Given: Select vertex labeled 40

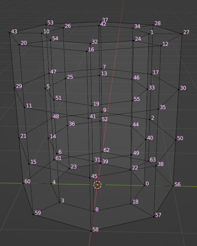Looking at the screenshot, I should tap(146, 140).
